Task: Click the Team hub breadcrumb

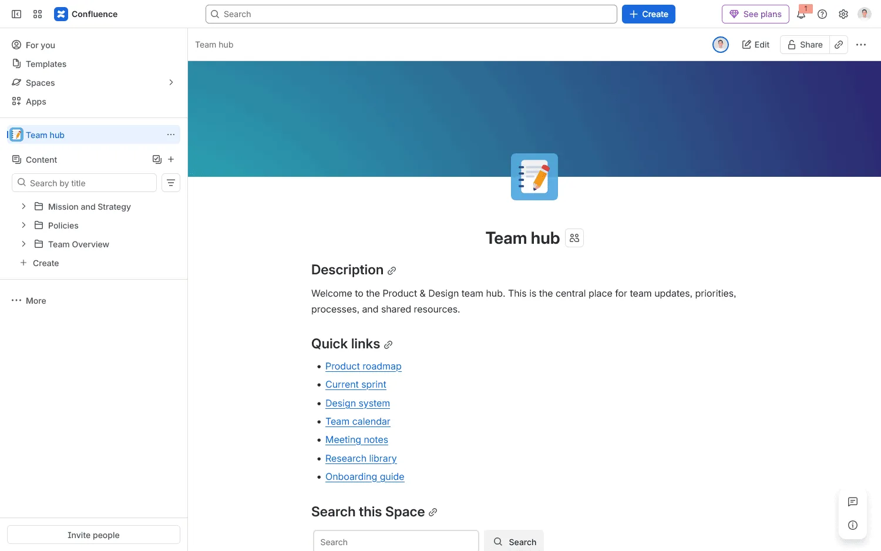Action: coord(214,45)
